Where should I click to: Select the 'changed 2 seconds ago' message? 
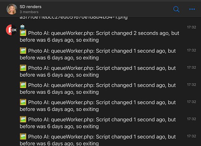[99, 36]
